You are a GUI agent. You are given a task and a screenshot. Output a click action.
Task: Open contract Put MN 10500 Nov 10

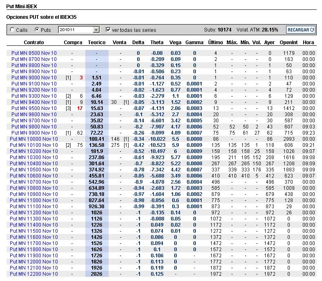click(x=34, y=170)
